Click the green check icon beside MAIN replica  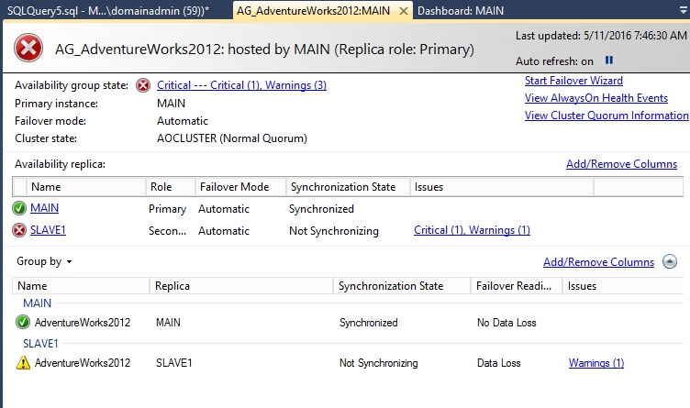[x=19, y=208]
